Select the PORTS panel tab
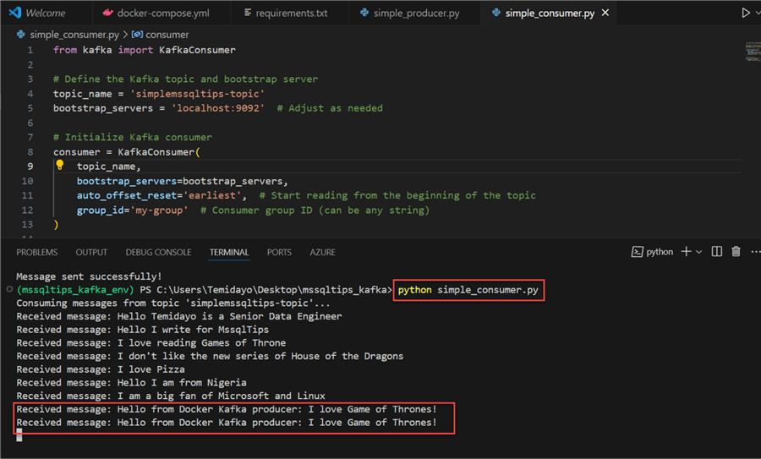 tap(279, 252)
